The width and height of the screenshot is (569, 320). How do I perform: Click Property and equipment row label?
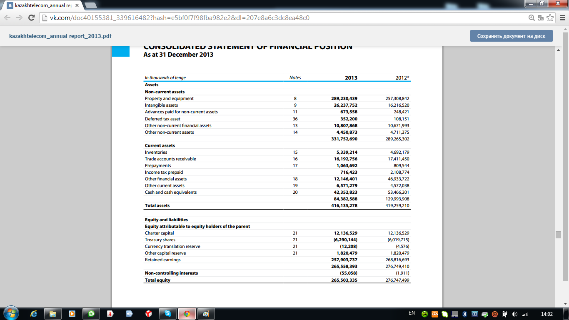(x=169, y=98)
